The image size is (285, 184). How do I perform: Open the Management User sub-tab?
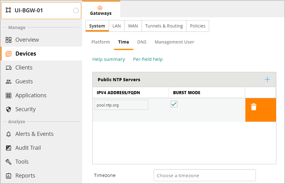click(x=174, y=42)
